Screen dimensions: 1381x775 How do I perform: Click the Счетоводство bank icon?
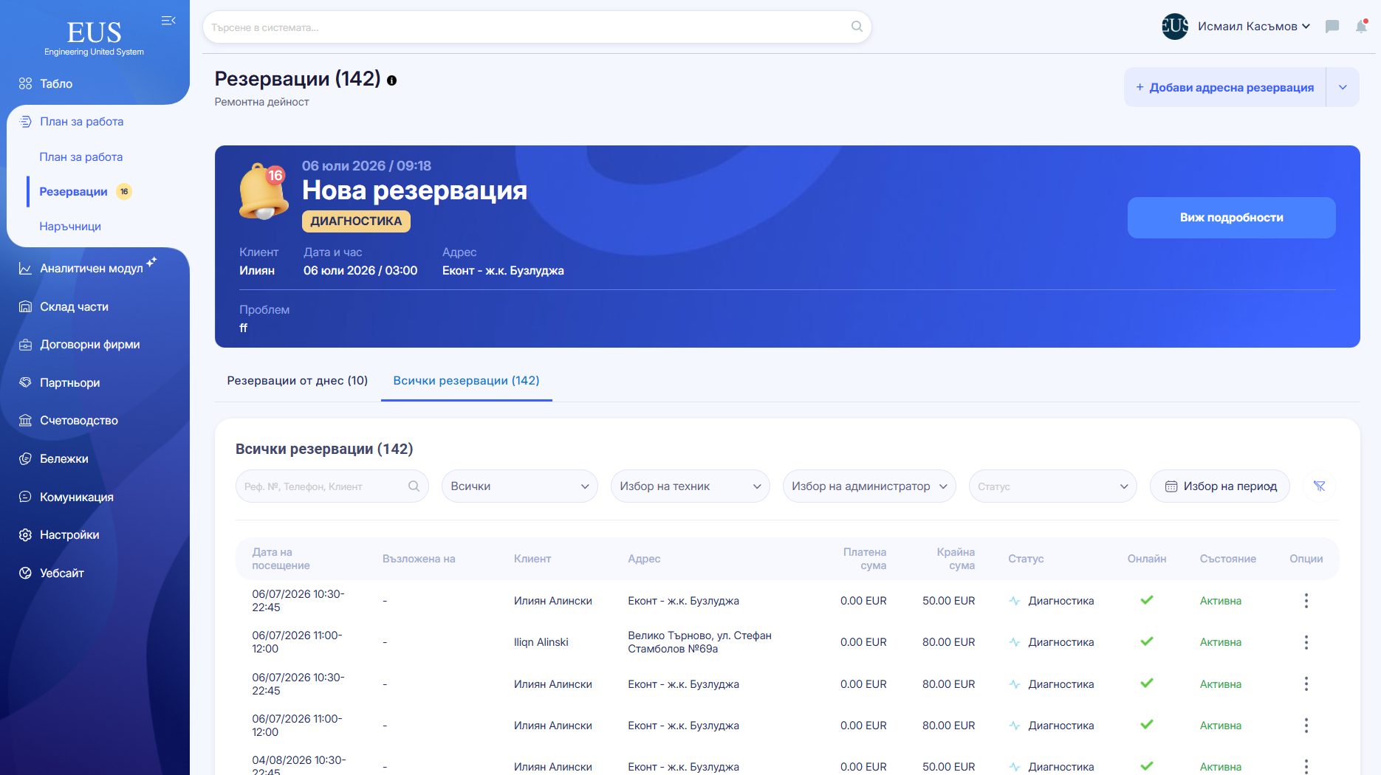[x=25, y=421]
